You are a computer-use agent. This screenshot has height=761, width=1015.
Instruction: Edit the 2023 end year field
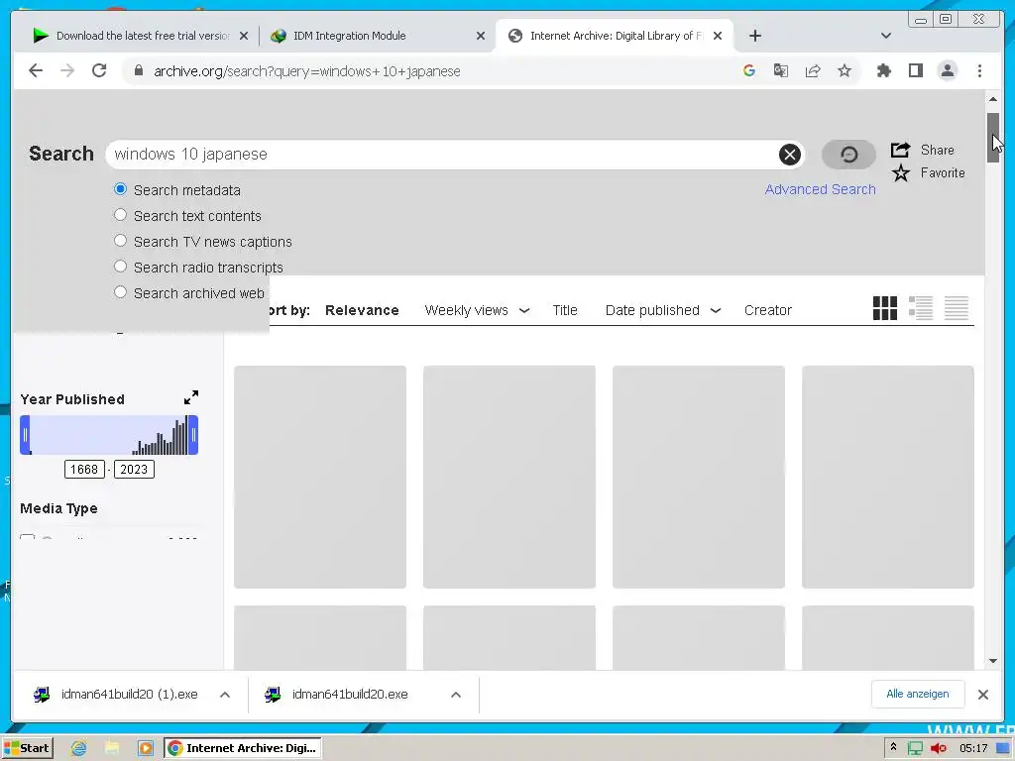click(134, 469)
